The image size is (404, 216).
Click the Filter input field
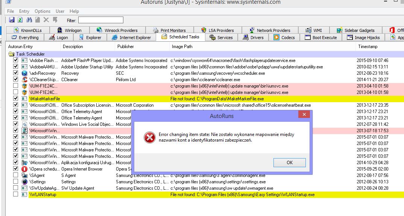point(101,20)
